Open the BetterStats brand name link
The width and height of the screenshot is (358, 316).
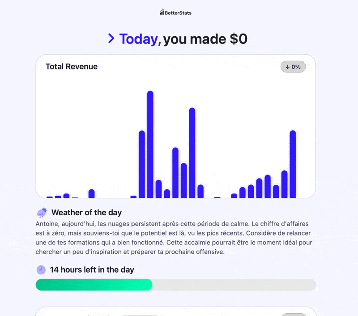178,13
